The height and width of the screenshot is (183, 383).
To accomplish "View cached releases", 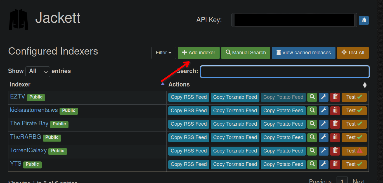I will pyautogui.click(x=304, y=53).
